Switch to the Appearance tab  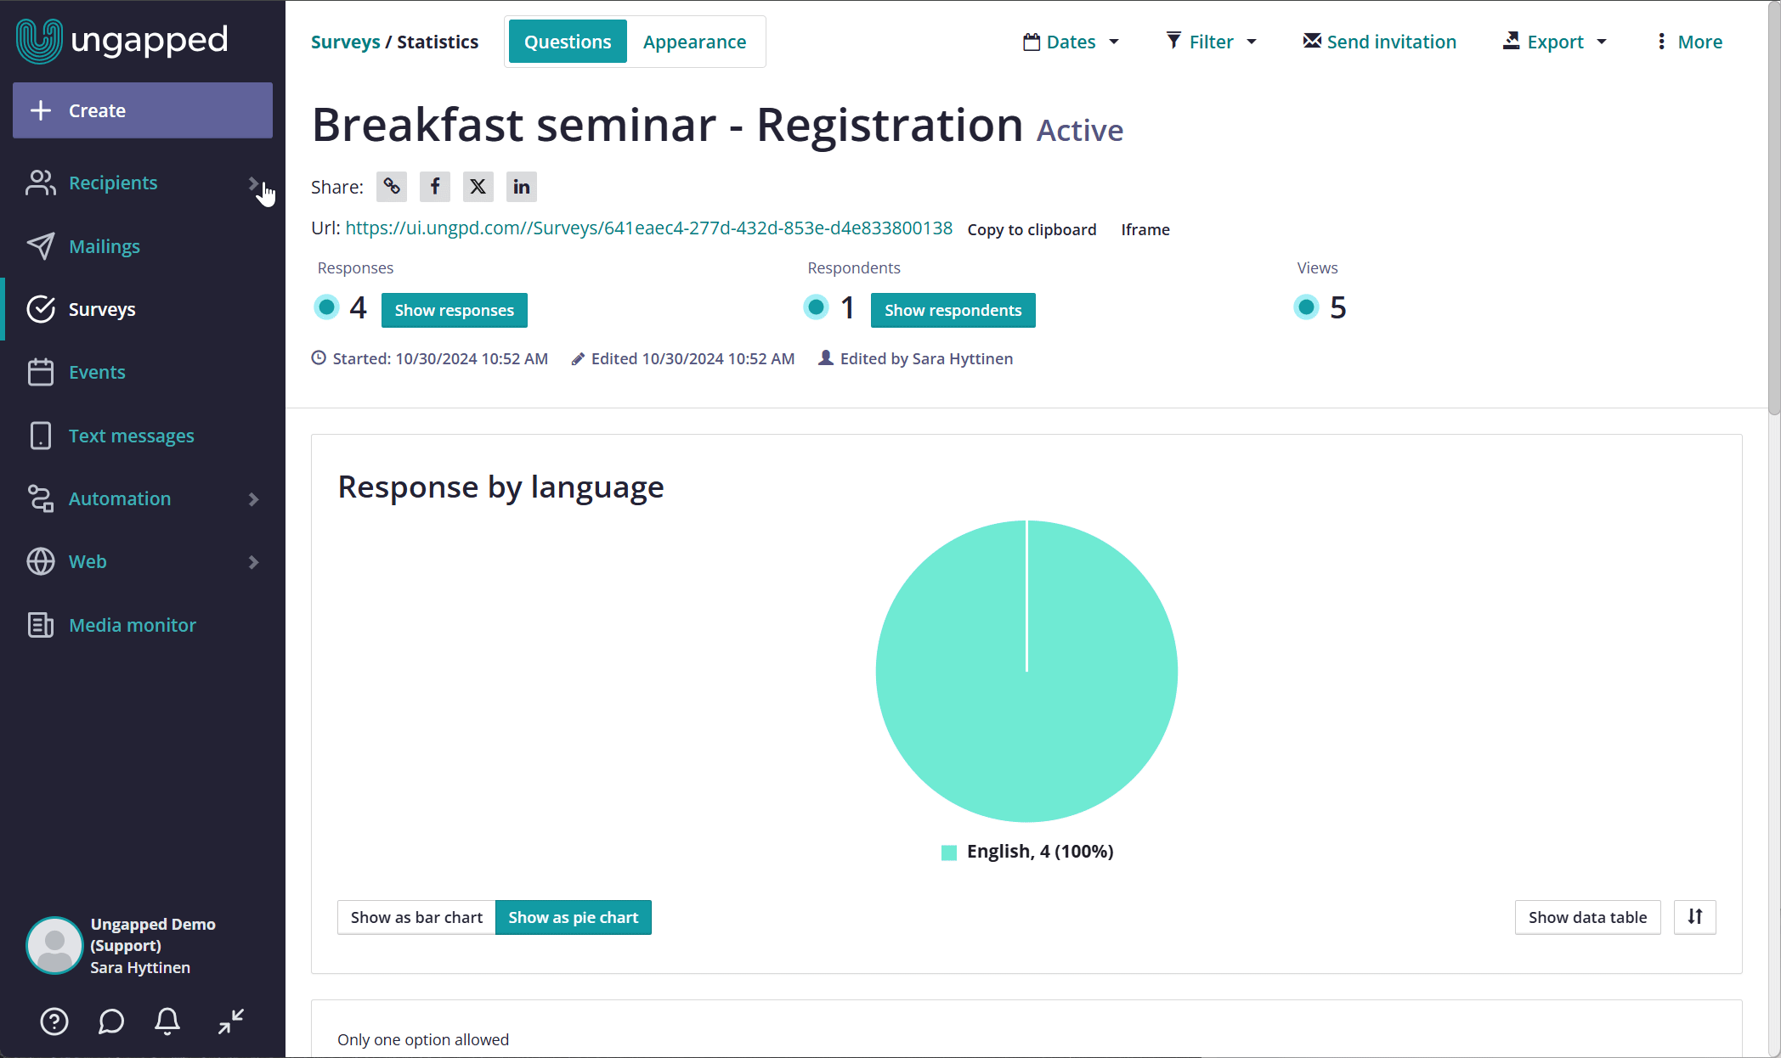pos(695,42)
